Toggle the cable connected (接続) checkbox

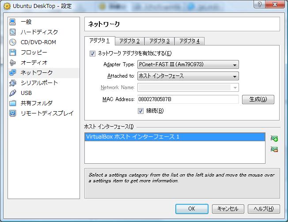[141, 111]
